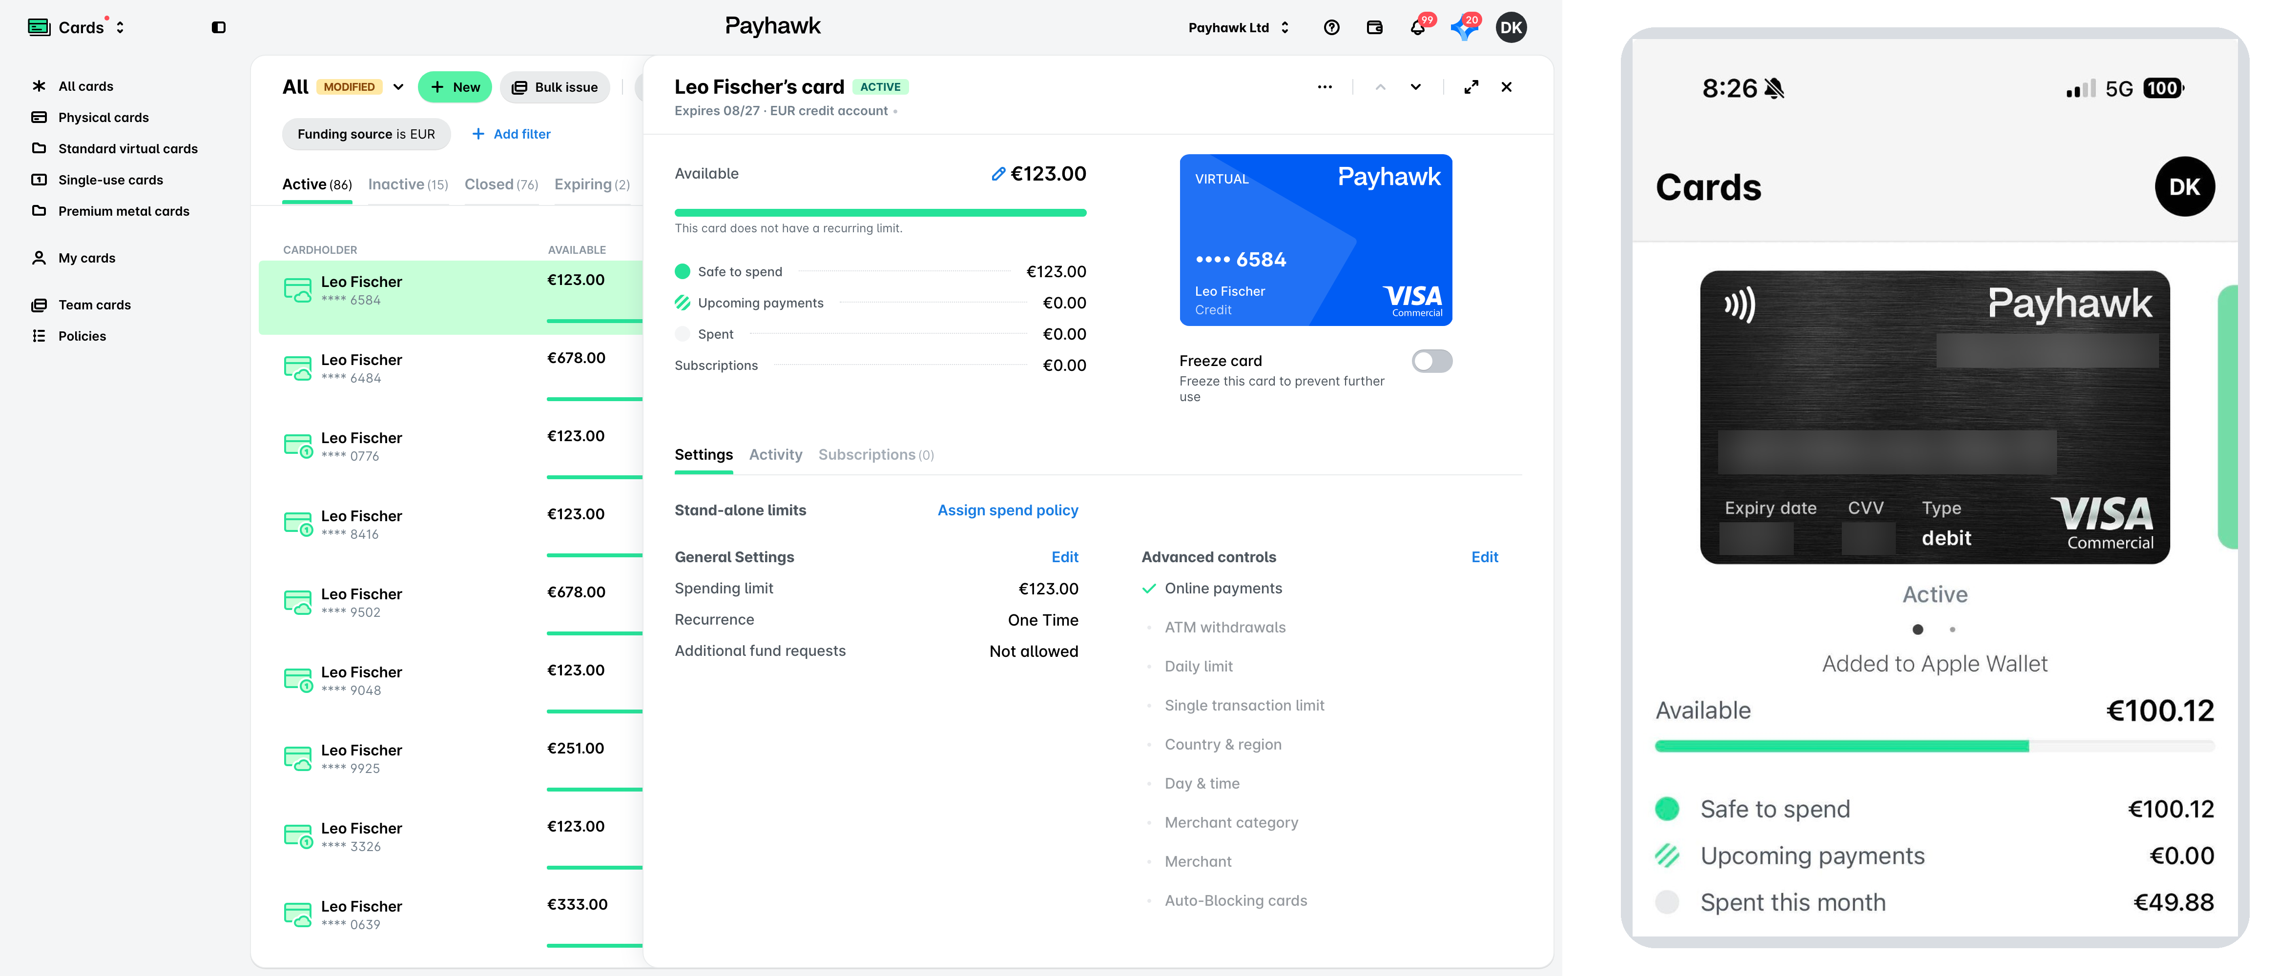2279x976 pixels.
Task: Select the Leo Fischer card ending 6484
Action: click(450, 375)
